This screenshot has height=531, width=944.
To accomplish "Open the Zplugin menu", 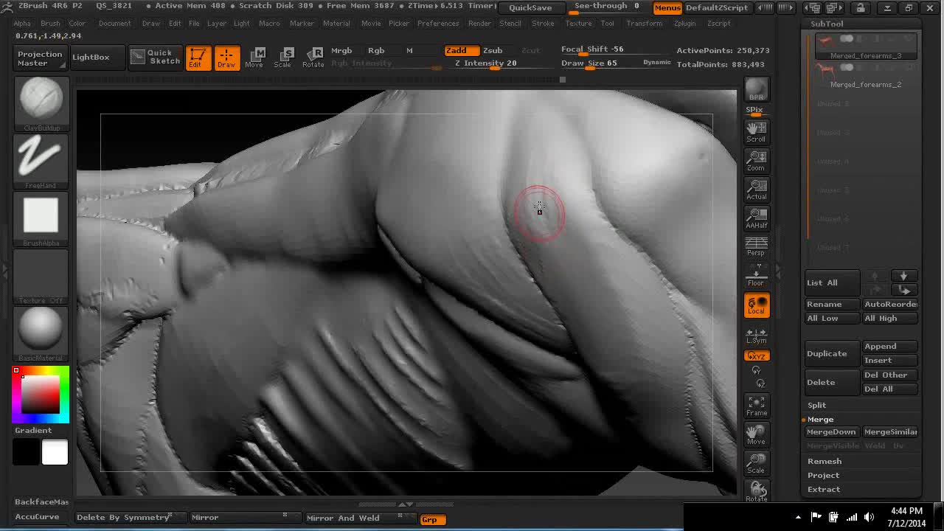I will (684, 24).
